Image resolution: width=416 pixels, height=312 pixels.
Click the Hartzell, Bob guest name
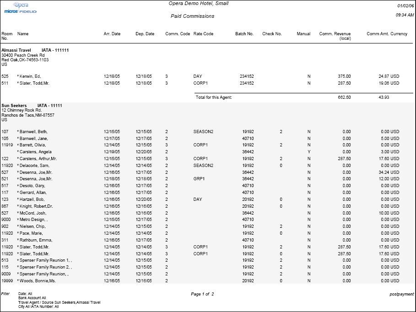(x=32, y=199)
